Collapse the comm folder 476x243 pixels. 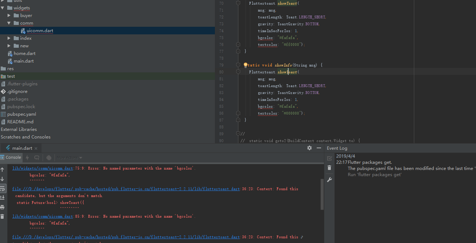pyautogui.click(x=9, y=23)
